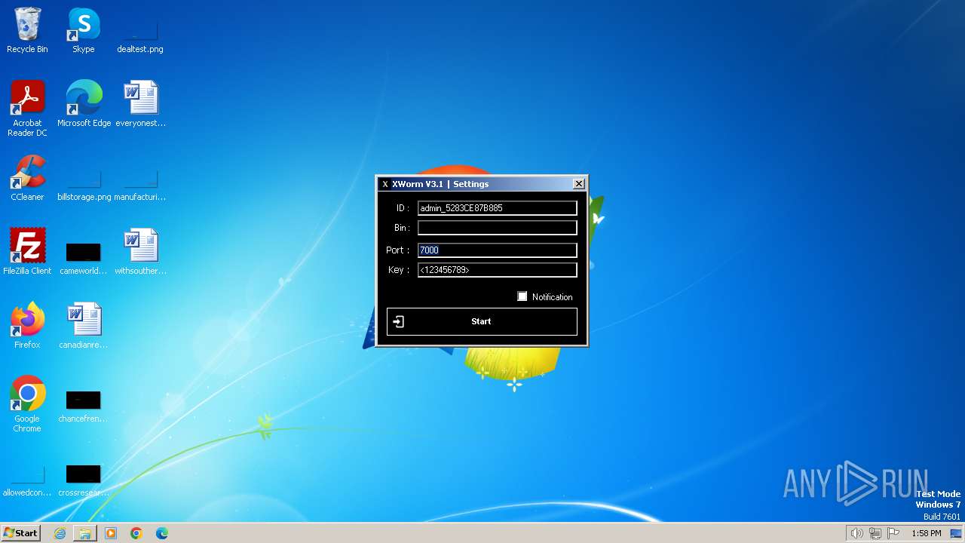Select withsouther Word document icon
Screen dimensions: 965x543
pos(140,251)
